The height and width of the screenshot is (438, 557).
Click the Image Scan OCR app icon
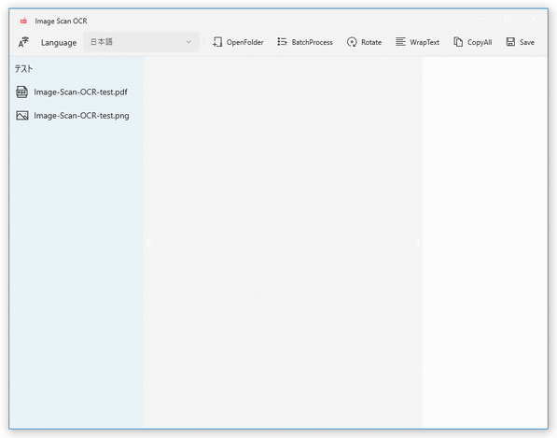click(23, 21)
